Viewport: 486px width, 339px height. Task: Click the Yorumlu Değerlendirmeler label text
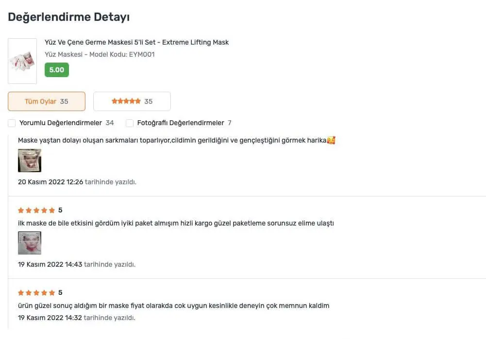coord(61,123)
